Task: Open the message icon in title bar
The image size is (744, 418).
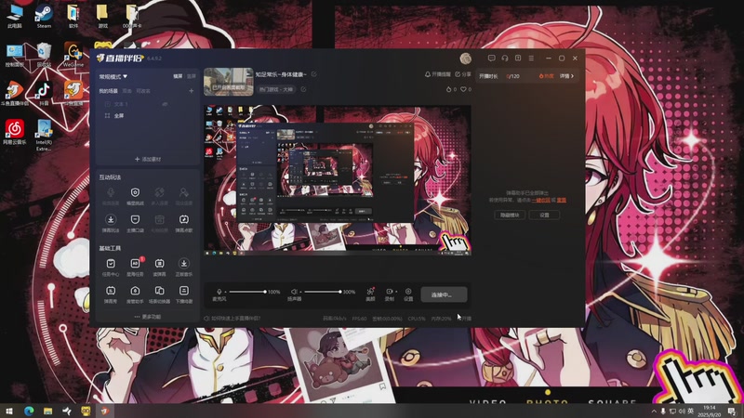Action: click(492, 59)
